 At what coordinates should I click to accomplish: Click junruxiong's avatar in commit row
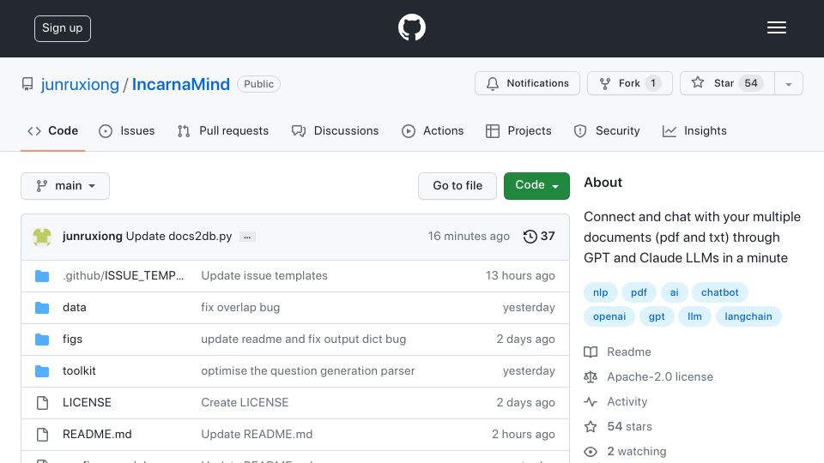(42, 237)
